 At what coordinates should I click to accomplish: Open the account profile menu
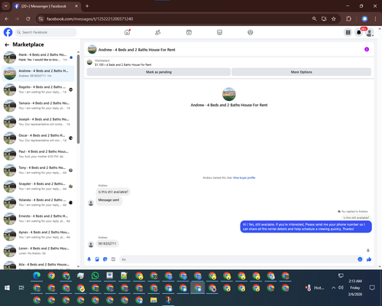370,32
